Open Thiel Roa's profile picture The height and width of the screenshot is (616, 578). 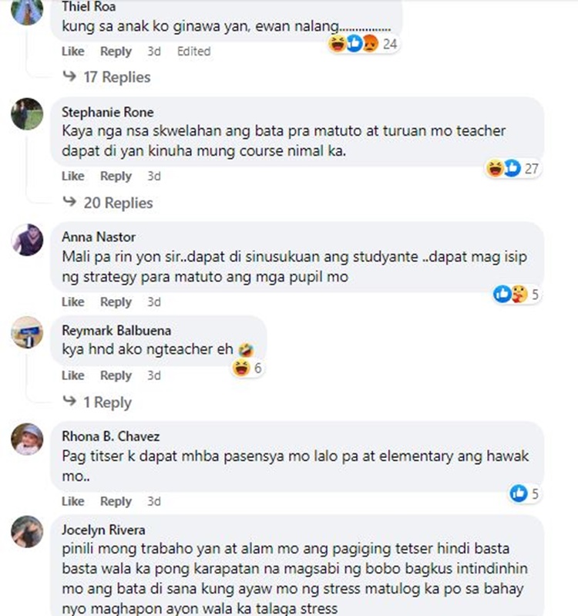coord(28,11)
